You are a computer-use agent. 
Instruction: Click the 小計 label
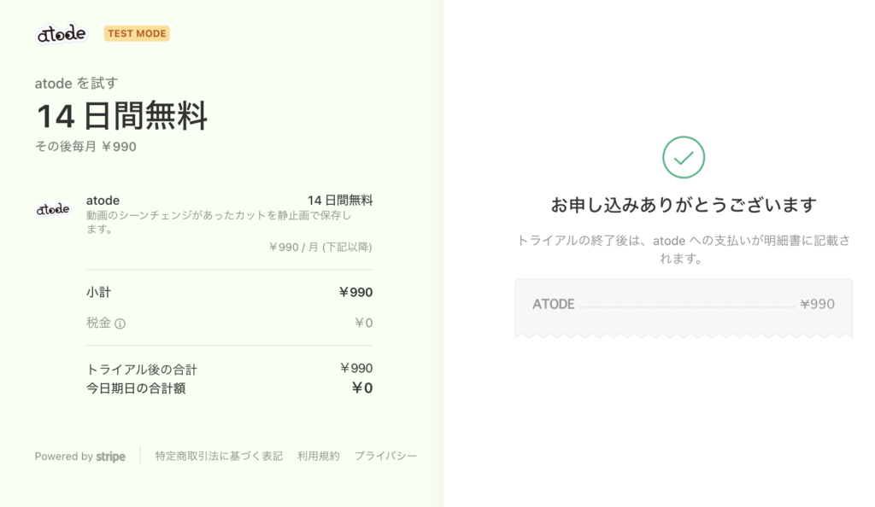tap(99, 292)
